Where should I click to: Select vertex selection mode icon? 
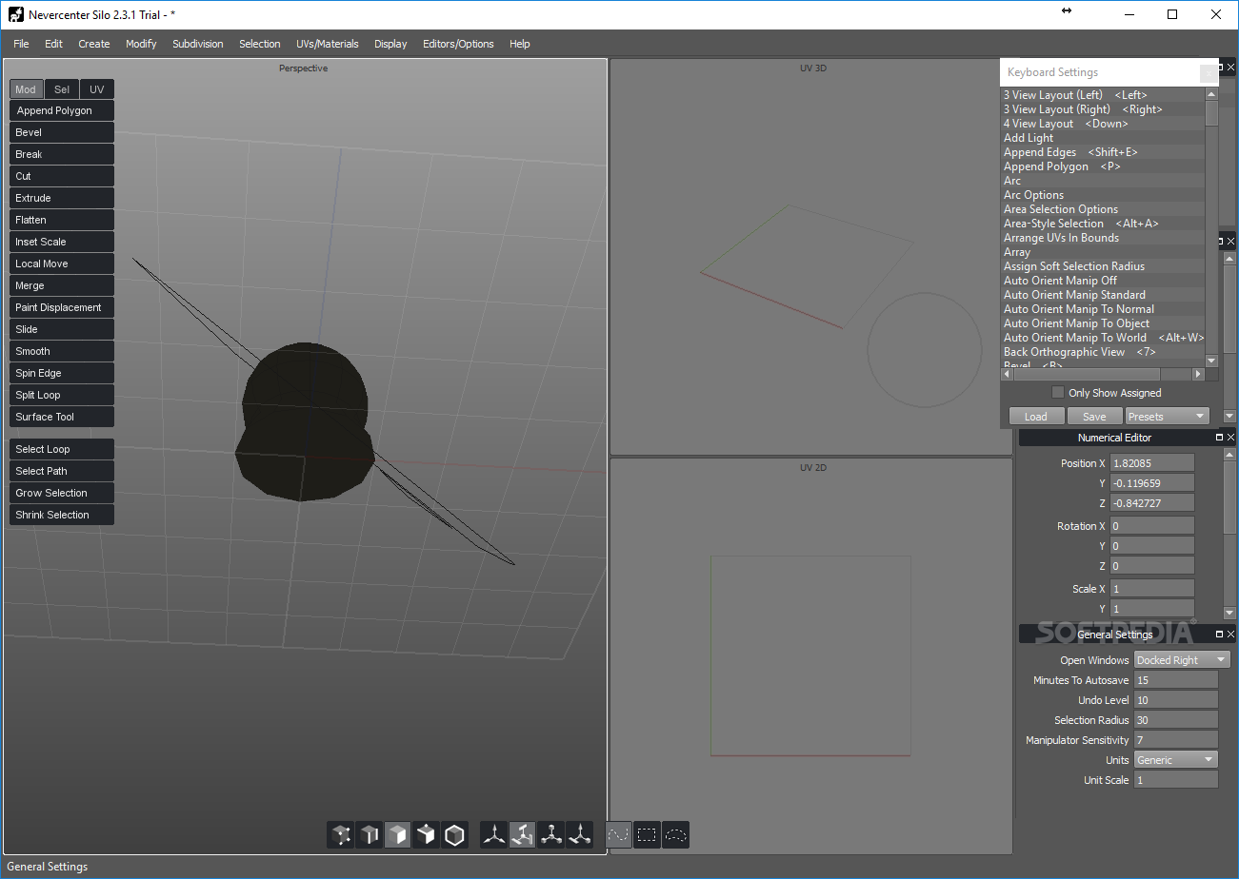pyautogui.click(x=341, y=835)
